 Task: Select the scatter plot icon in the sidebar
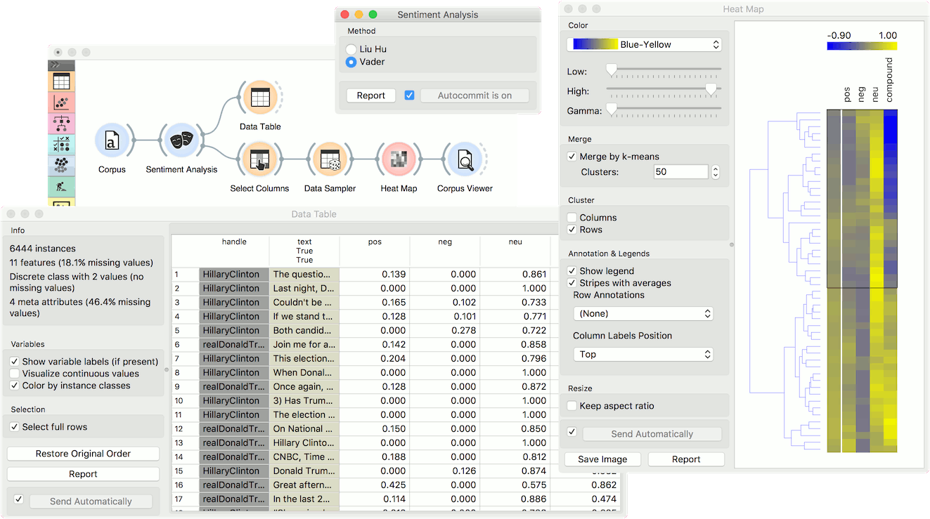(60, 103)
